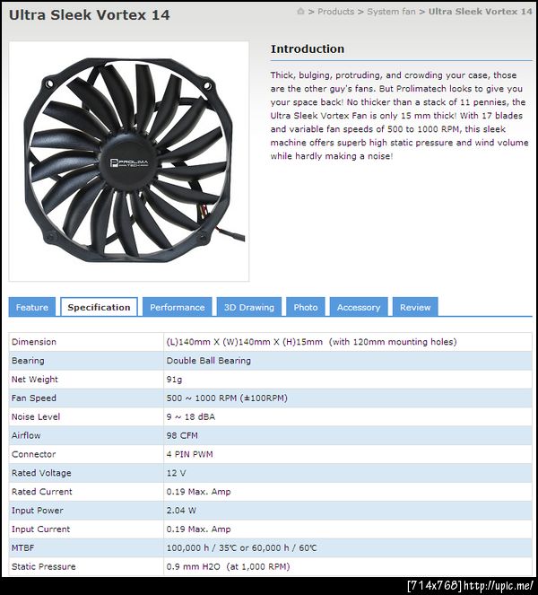Click the Net Weight label

pos(34,379)
